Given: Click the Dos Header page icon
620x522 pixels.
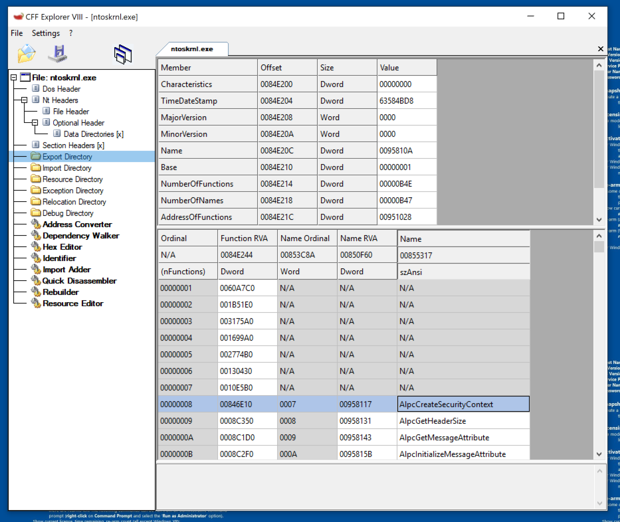Looking at the screenshot, I should click(36, 89).
